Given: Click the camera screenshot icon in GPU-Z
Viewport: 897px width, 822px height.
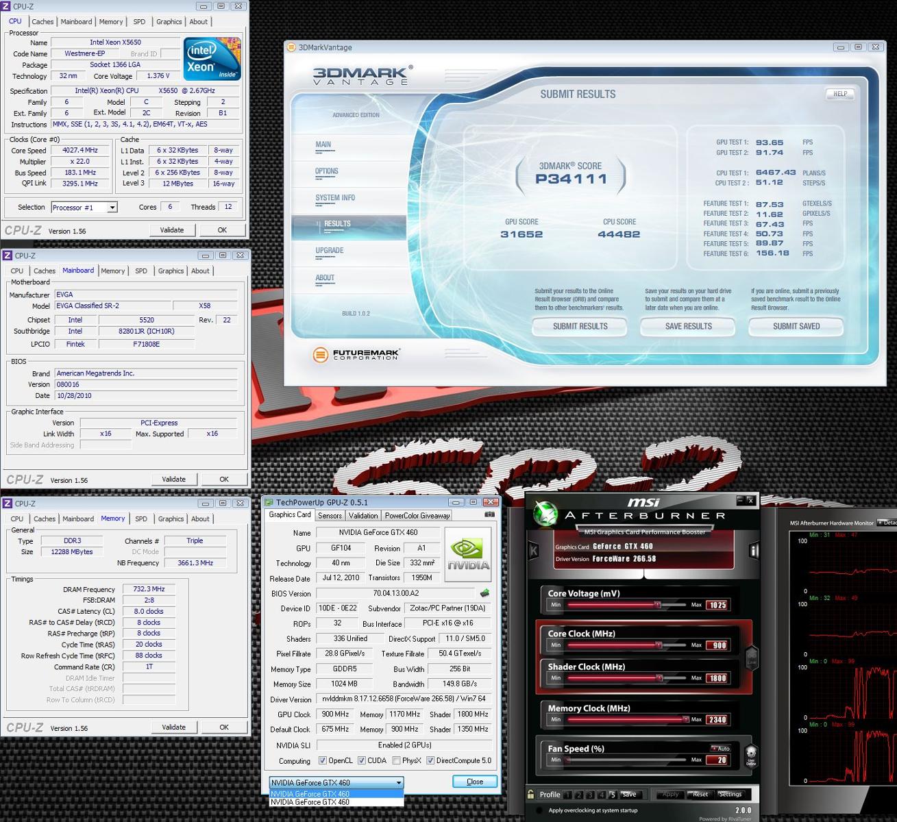Looking at the screenshot, I should tap(489, 514).
